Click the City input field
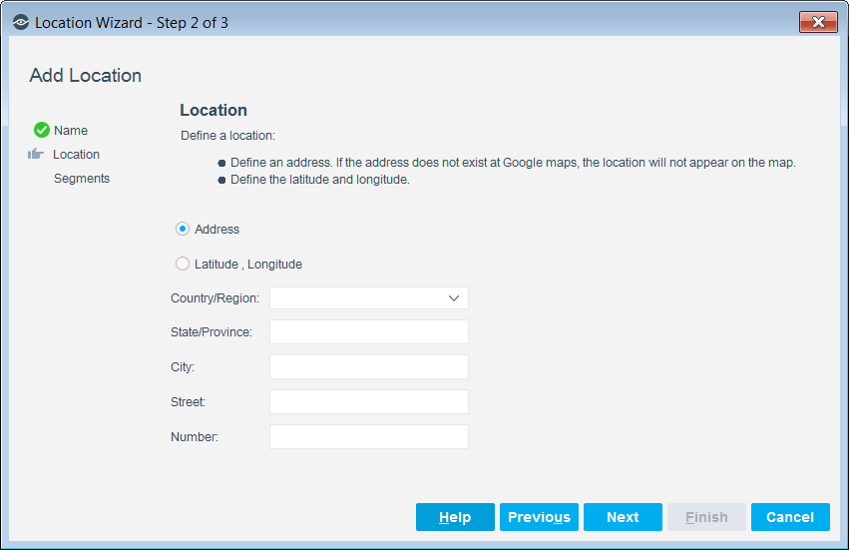This screenshot has width=849, height=550. coord(369,367)
